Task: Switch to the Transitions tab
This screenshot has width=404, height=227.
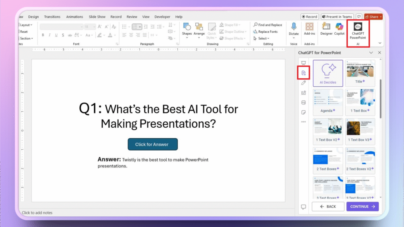Action: coord(52,17)
